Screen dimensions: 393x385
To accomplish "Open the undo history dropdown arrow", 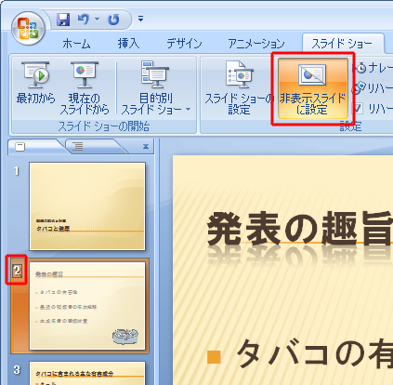I will (98, 20).
